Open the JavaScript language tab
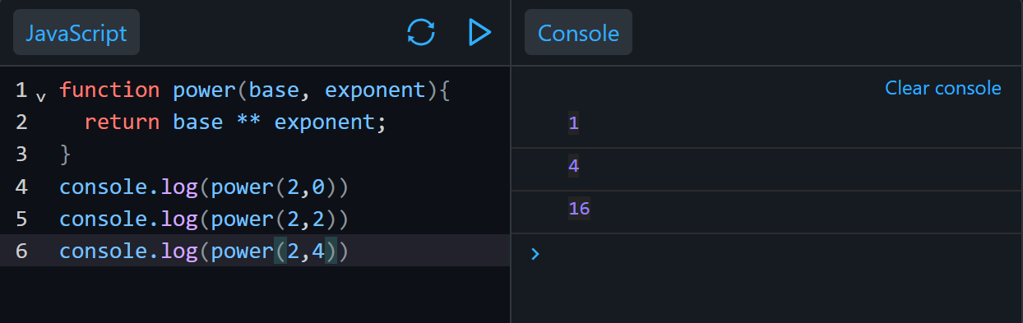 (x=76, y=33)
